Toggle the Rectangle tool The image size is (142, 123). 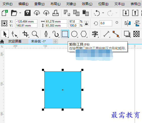click(x=65, y=34)
